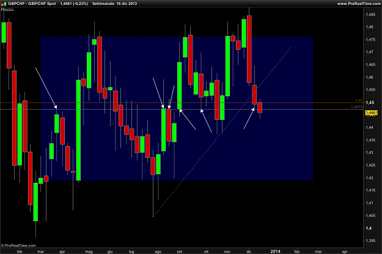
Task: Click the candlestick icon beside GBPCHF title
Action: [x=4, y=4]
